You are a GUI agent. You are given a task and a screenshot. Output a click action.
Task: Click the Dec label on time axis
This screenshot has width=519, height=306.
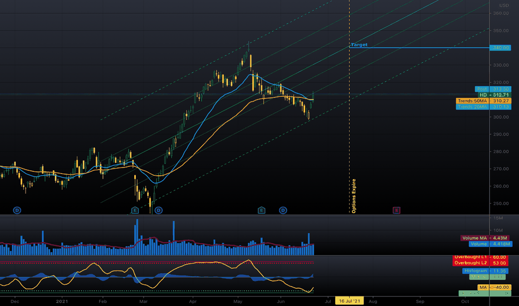coord(14,302)
